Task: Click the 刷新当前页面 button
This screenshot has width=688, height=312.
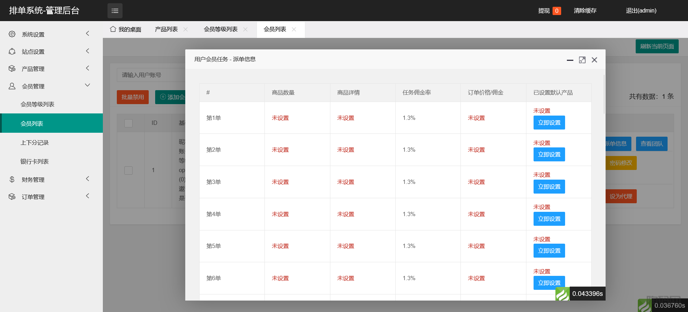Action: pyautogui.click(x=657, y=47)
